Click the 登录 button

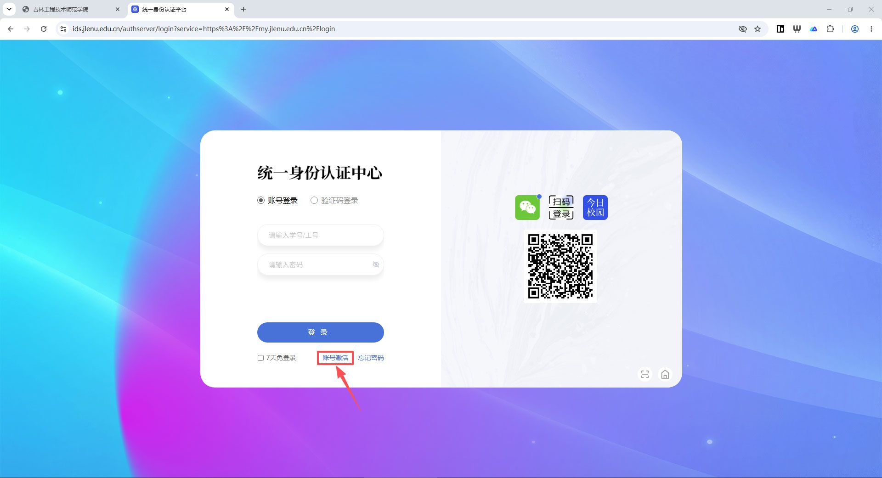click(321, 332)
